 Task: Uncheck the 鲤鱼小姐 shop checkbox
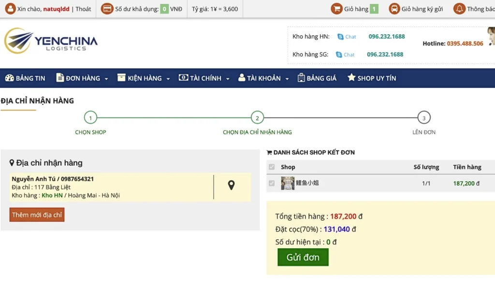pyautogui.click(x=272, y=183)
